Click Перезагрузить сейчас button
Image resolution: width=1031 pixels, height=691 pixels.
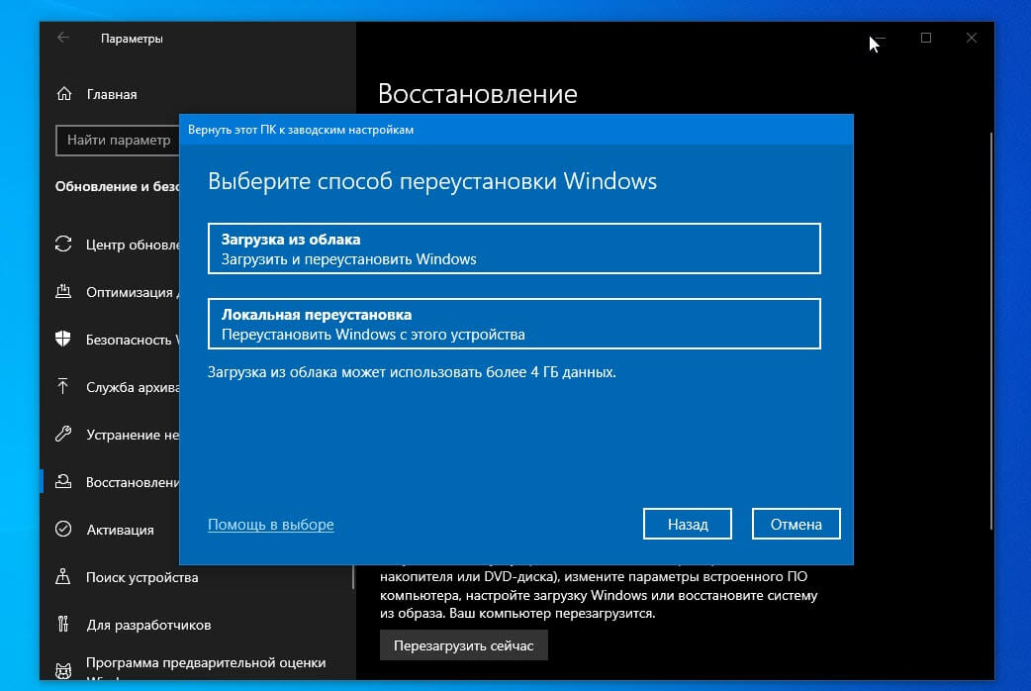464,645
